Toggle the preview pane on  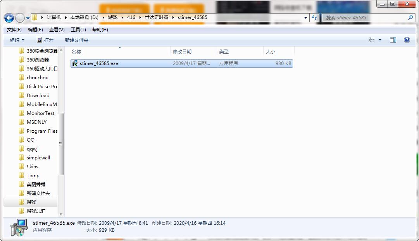tap(393, 39)
